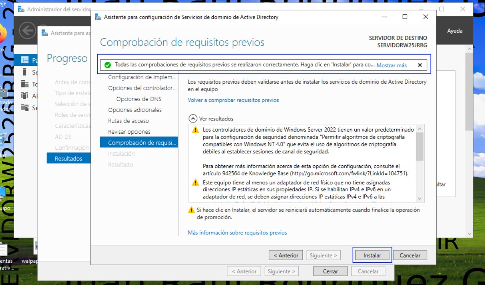Click the Cerrar button in the background wizard
Viewport: 485px width, 285px height.
330,271
